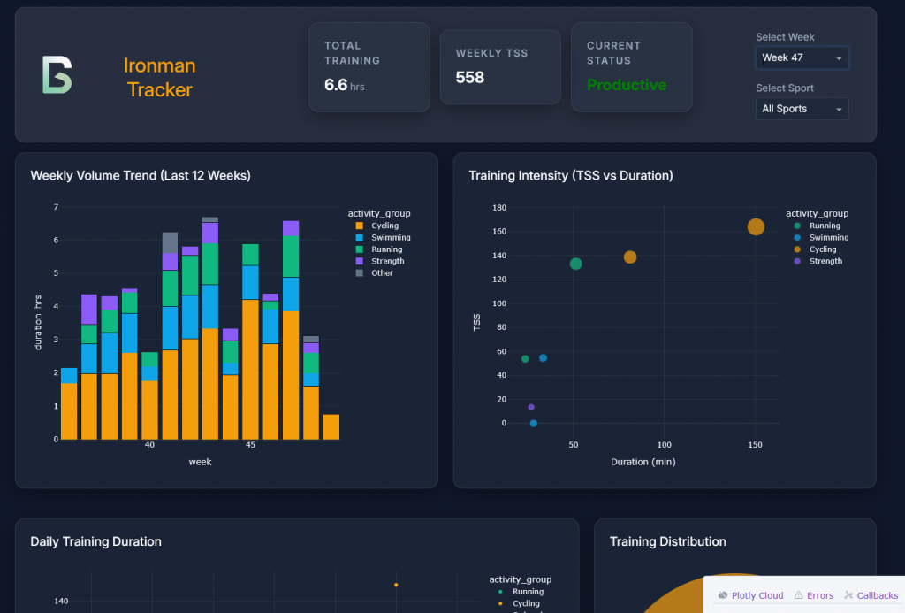Hide Running series in Weekly Volume Trend legend
Screen dimensions: 905x613
pos(388,249)
